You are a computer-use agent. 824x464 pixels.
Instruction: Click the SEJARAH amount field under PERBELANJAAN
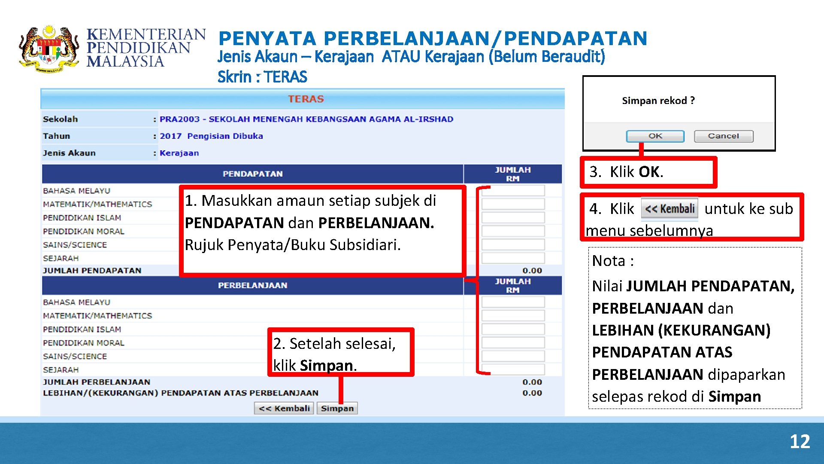point(513,369)
